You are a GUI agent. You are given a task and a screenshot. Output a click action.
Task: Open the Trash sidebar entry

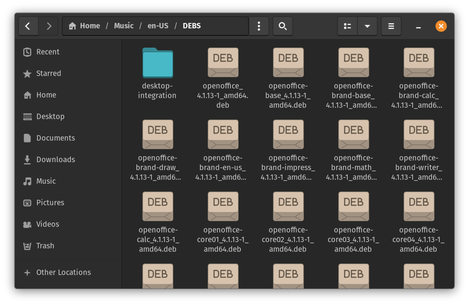45,246
